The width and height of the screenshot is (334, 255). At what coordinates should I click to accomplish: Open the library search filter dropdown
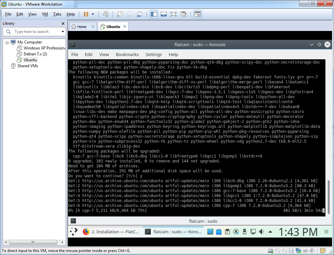63,32
